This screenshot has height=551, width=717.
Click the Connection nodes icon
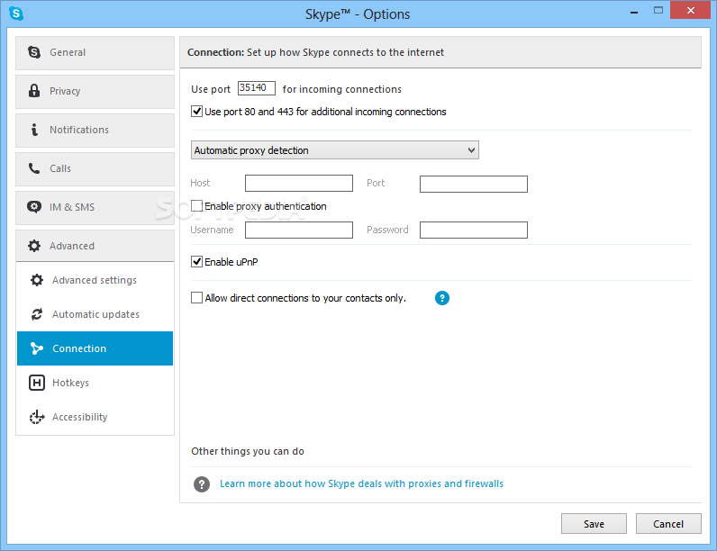point(37,348)
